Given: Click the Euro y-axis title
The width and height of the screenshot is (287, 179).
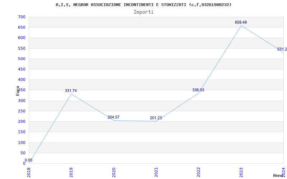Looking at the screenshot, I should (x=18, y=91).
